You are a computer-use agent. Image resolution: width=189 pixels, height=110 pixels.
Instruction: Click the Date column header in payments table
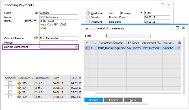click(x=61, y=78)
